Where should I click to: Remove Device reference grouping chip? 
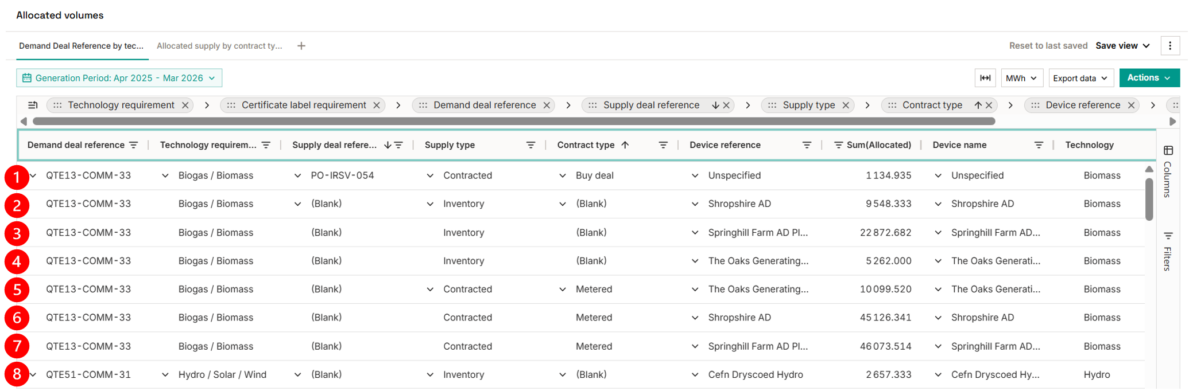1131,105
